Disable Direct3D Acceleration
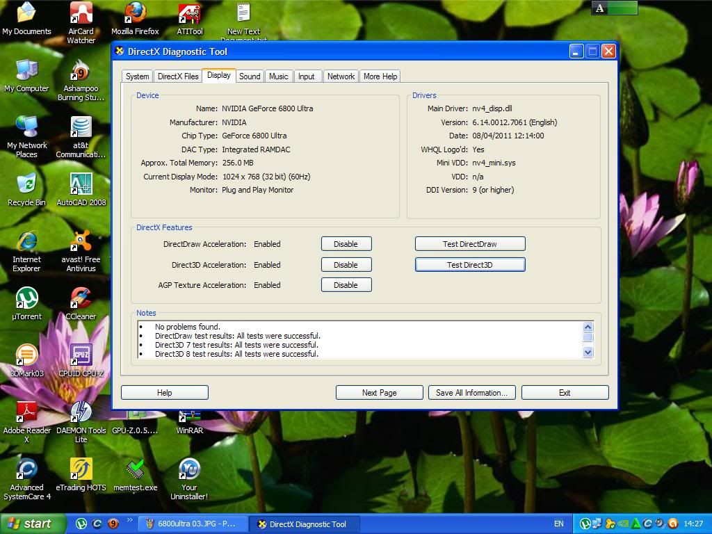The image size is (712, 534). tap(346, 265)
